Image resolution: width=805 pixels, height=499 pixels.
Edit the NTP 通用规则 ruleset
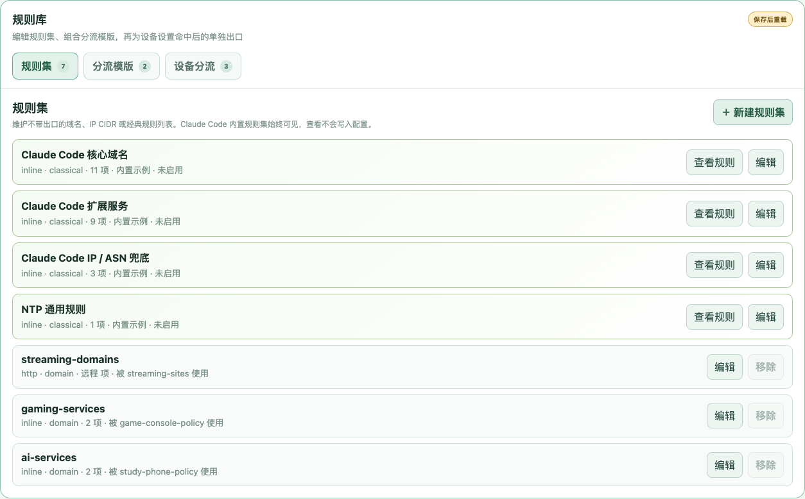click(766, 317)
